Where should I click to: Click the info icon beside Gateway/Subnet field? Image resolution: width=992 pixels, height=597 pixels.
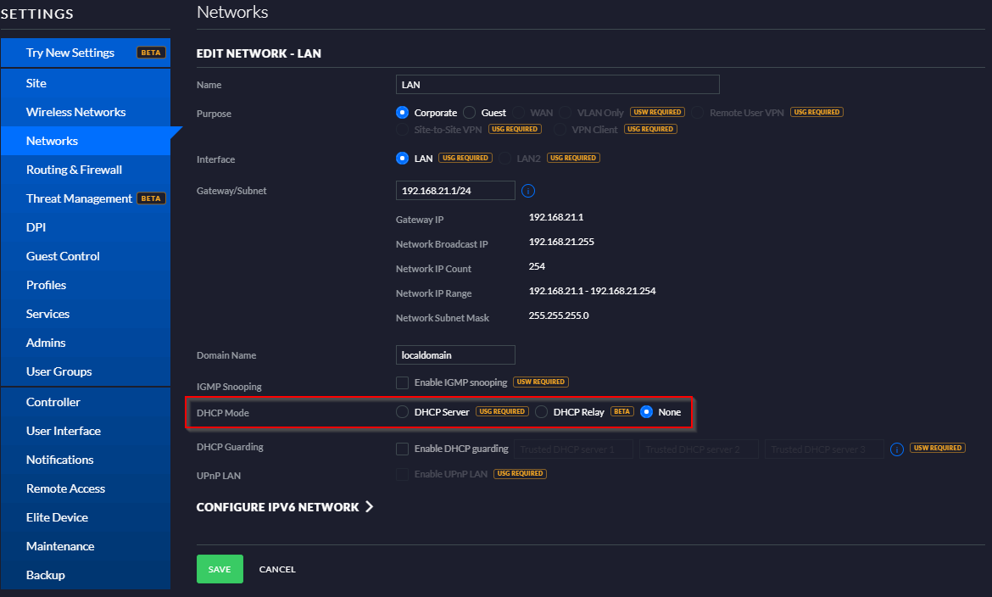point(528,191)
